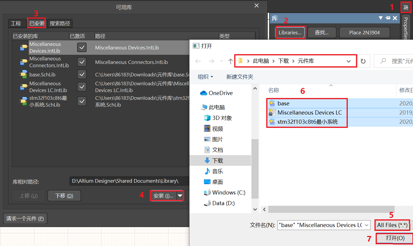Click the 打开(O) button

[395, 238]
